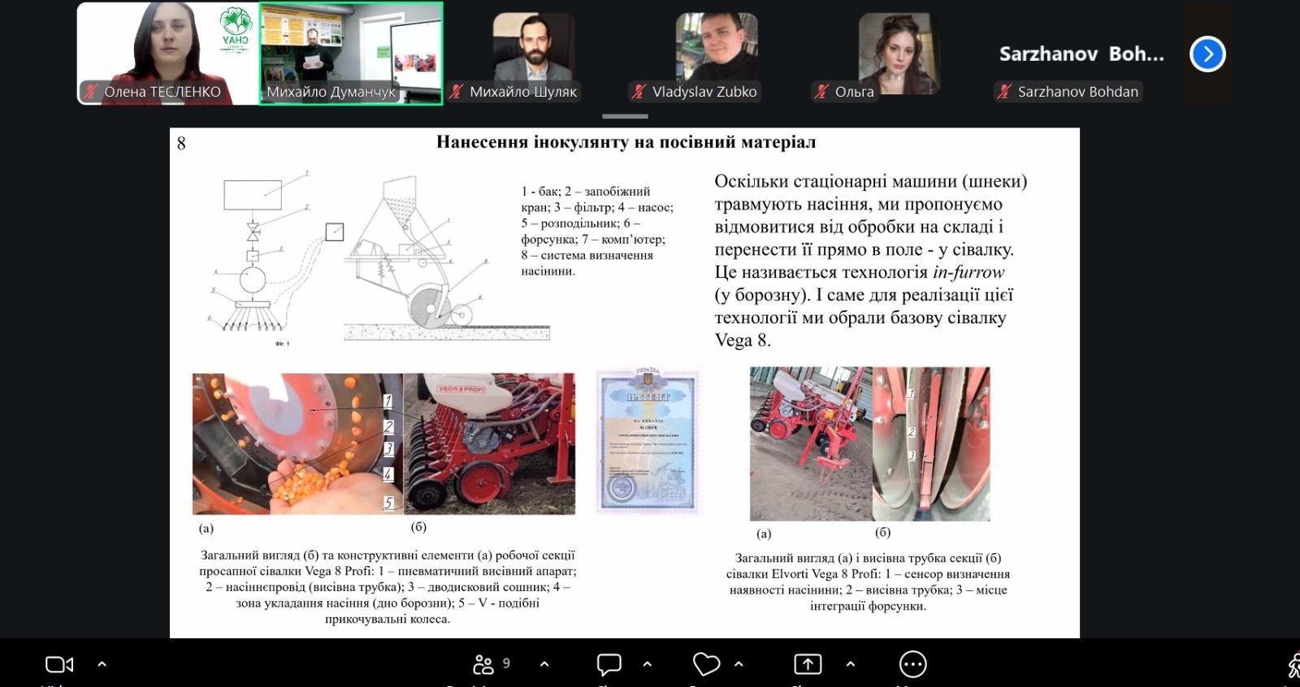Toggle the video camera in the toolbar
This screenshot has height=687, width=1300.
(59, 664)
